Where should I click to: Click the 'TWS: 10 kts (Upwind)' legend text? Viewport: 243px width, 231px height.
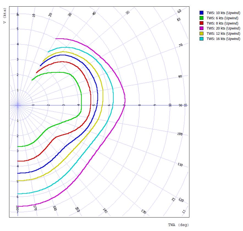[223, 13]
